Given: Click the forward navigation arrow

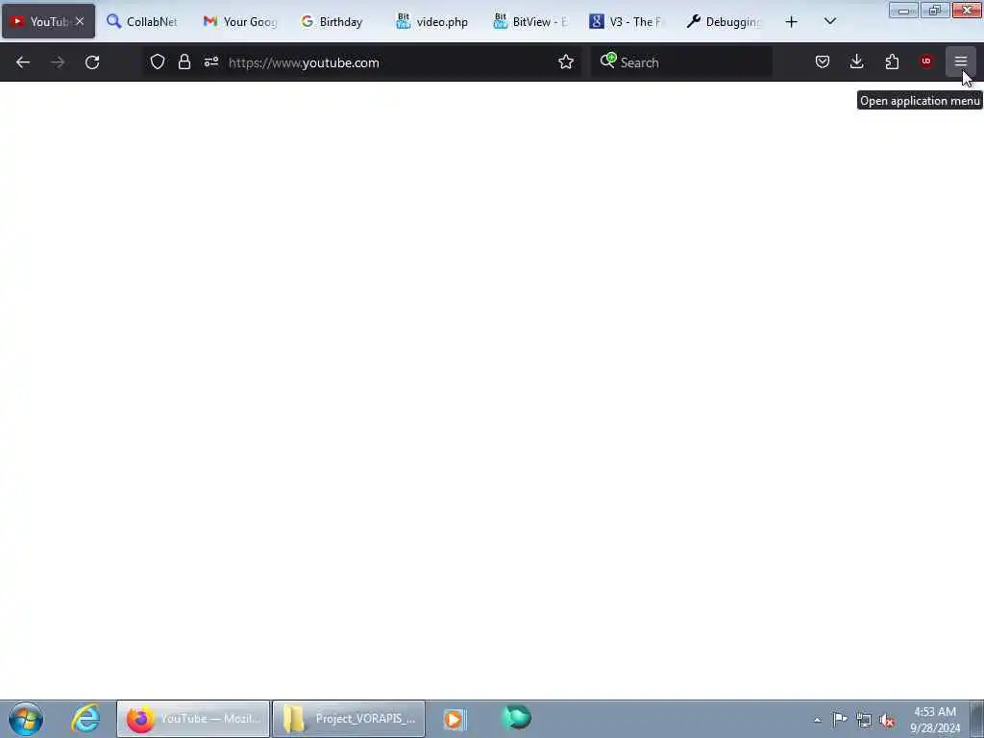Looking at the screenshot, I should (x=57, y=62).
